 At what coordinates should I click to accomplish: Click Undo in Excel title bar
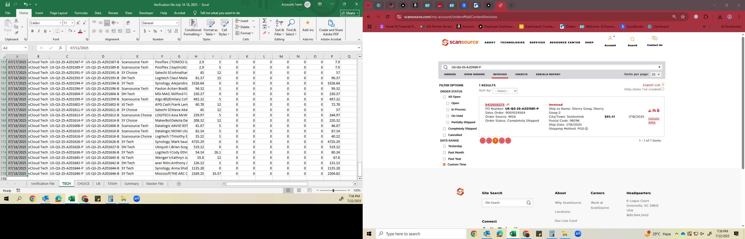tap(26, 5)
